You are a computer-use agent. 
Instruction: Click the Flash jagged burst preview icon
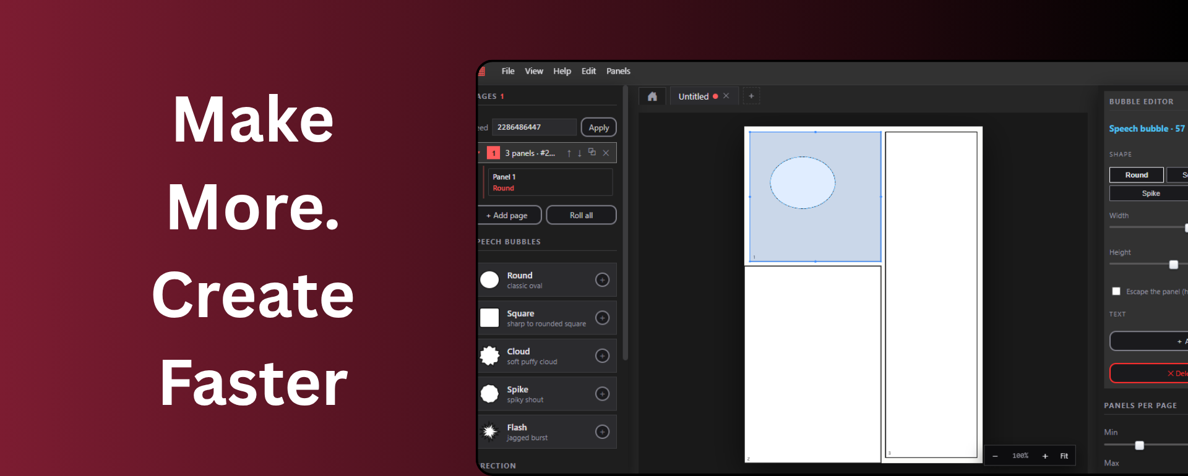point(489,431)
